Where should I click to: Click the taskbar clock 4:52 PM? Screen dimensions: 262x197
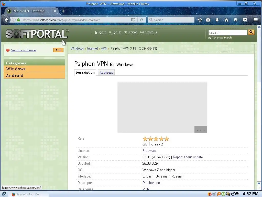[250, 194]
